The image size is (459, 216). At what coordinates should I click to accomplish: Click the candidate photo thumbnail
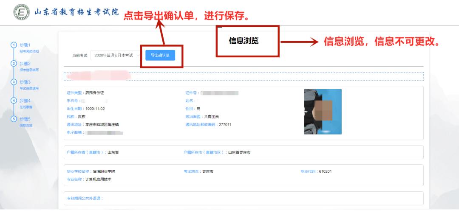(x=323, y=112)
